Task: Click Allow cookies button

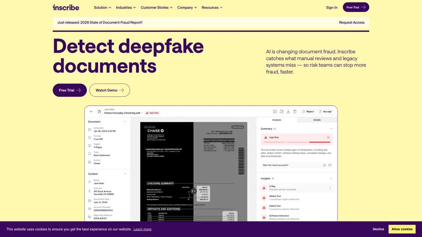Action: point(402,229)
